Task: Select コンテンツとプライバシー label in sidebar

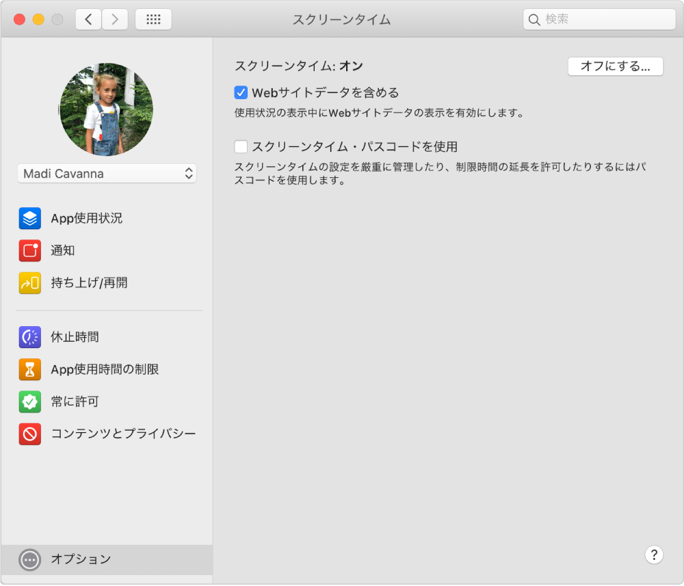Action: tap(123, 434)
